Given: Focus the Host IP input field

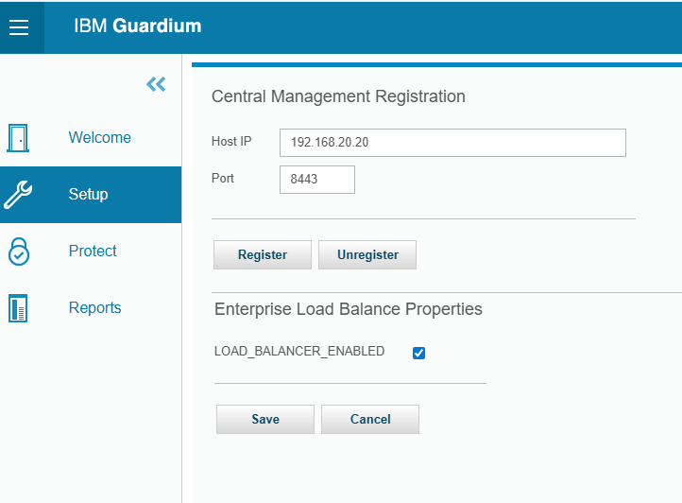Looking at the screenshot, I should 452,143.
